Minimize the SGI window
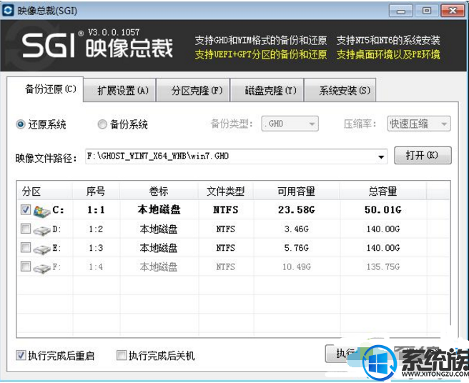 (x=401, y=11)
